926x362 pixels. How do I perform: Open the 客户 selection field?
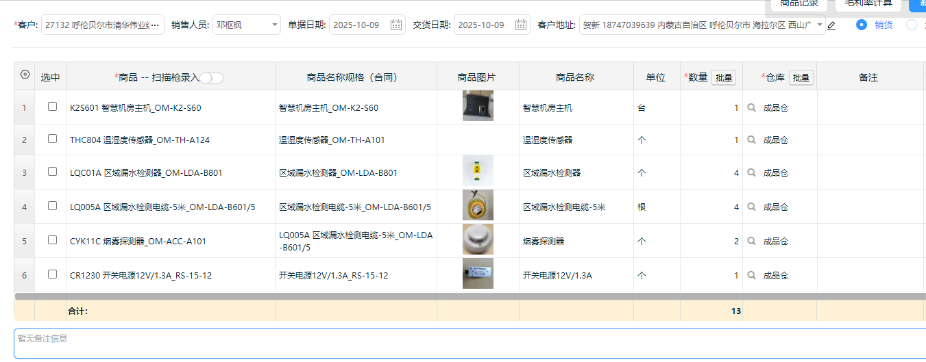102,25
